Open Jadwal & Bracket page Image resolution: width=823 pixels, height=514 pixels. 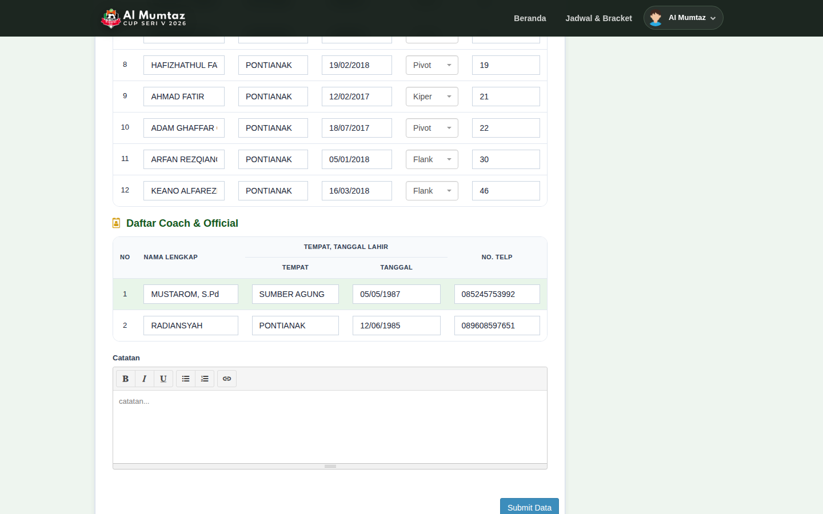pos(599,18)
